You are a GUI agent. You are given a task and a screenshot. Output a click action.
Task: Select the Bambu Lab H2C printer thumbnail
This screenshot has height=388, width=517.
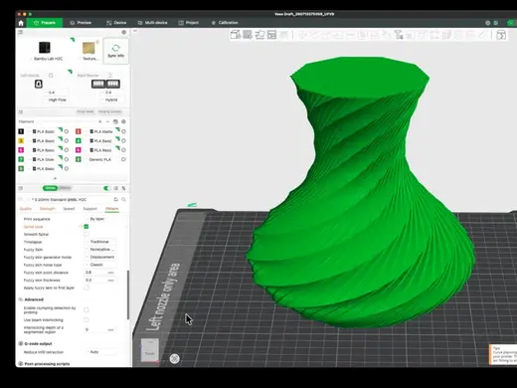click(x=45, y=48)
